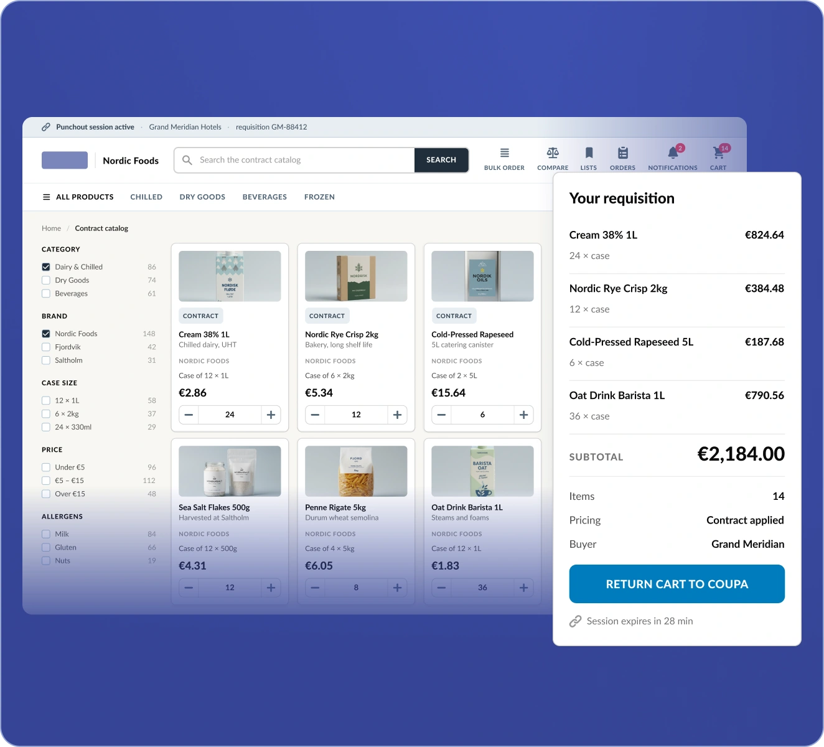Click the punchout session link icon
This screenshot has height=747, width=824.
pos(46,127)
